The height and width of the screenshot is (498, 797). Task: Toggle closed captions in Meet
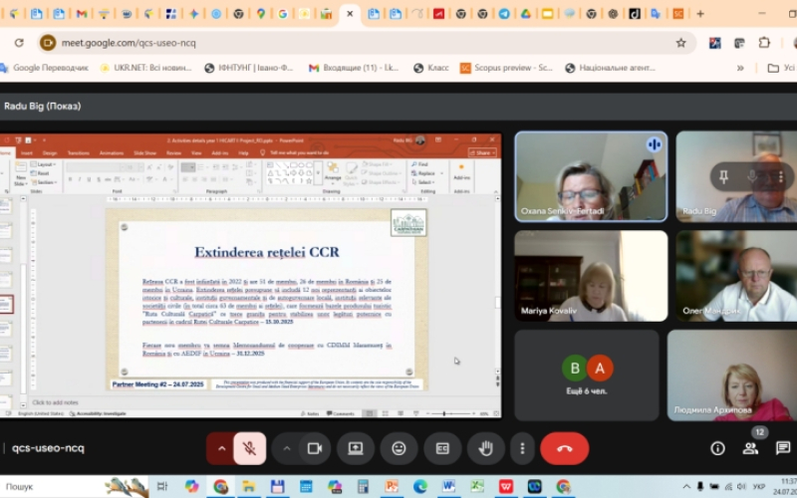pyautogui.click(x=442, y=448)
